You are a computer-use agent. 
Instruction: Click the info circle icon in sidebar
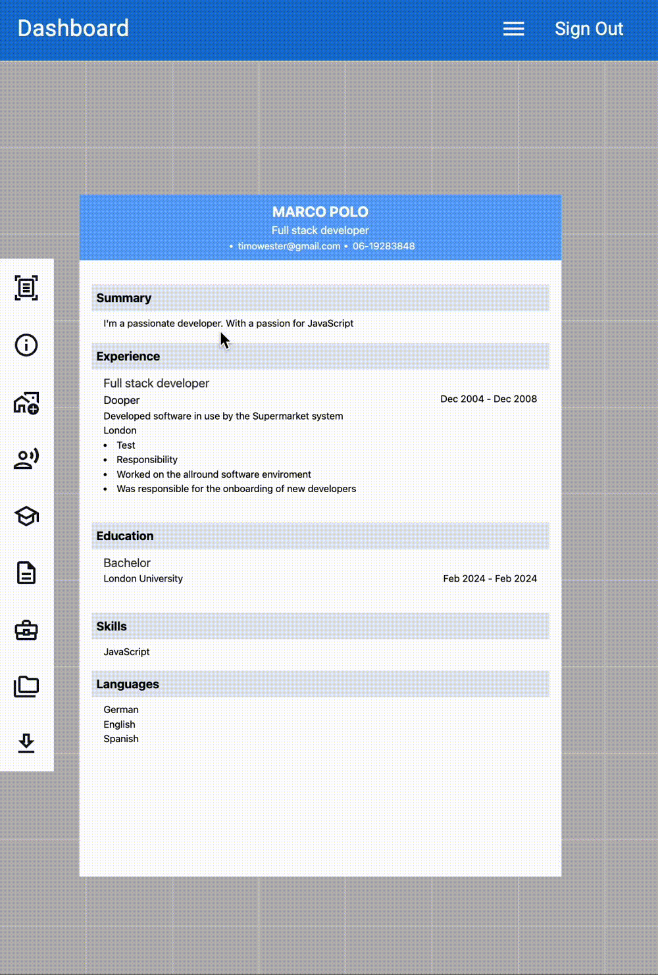click(26, 345)
